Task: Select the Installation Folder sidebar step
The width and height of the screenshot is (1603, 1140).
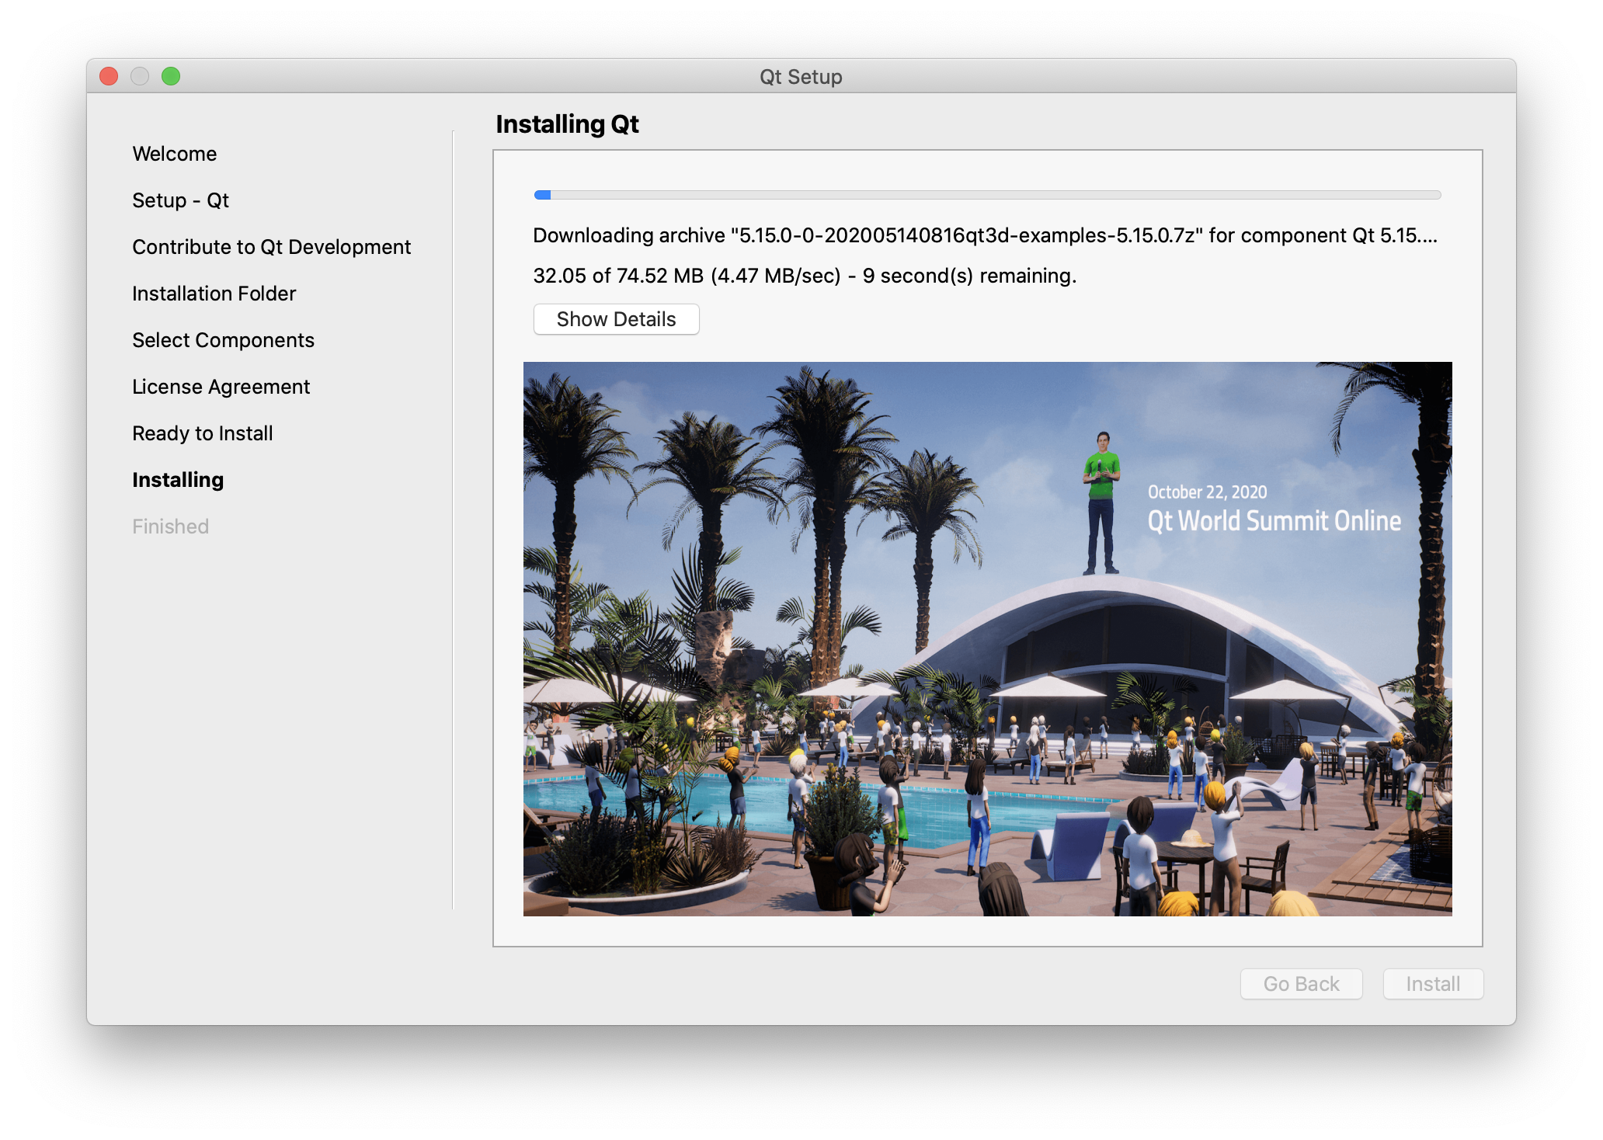Action: click(214, 294)
